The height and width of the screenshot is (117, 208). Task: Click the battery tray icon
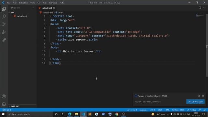click(175, 114)
